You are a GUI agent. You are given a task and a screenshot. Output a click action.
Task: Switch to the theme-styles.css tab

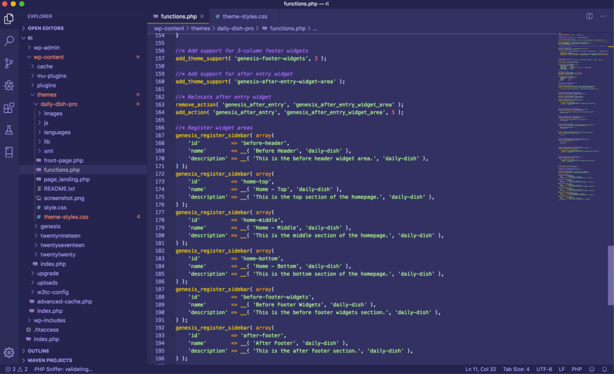(245, 16)
